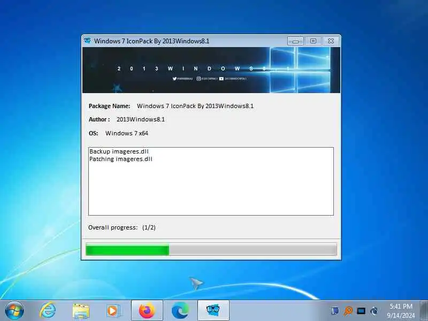The image size is (428, 321).
Task: Click the author value '2013Windows8.1'
Action: pos(141,119)
